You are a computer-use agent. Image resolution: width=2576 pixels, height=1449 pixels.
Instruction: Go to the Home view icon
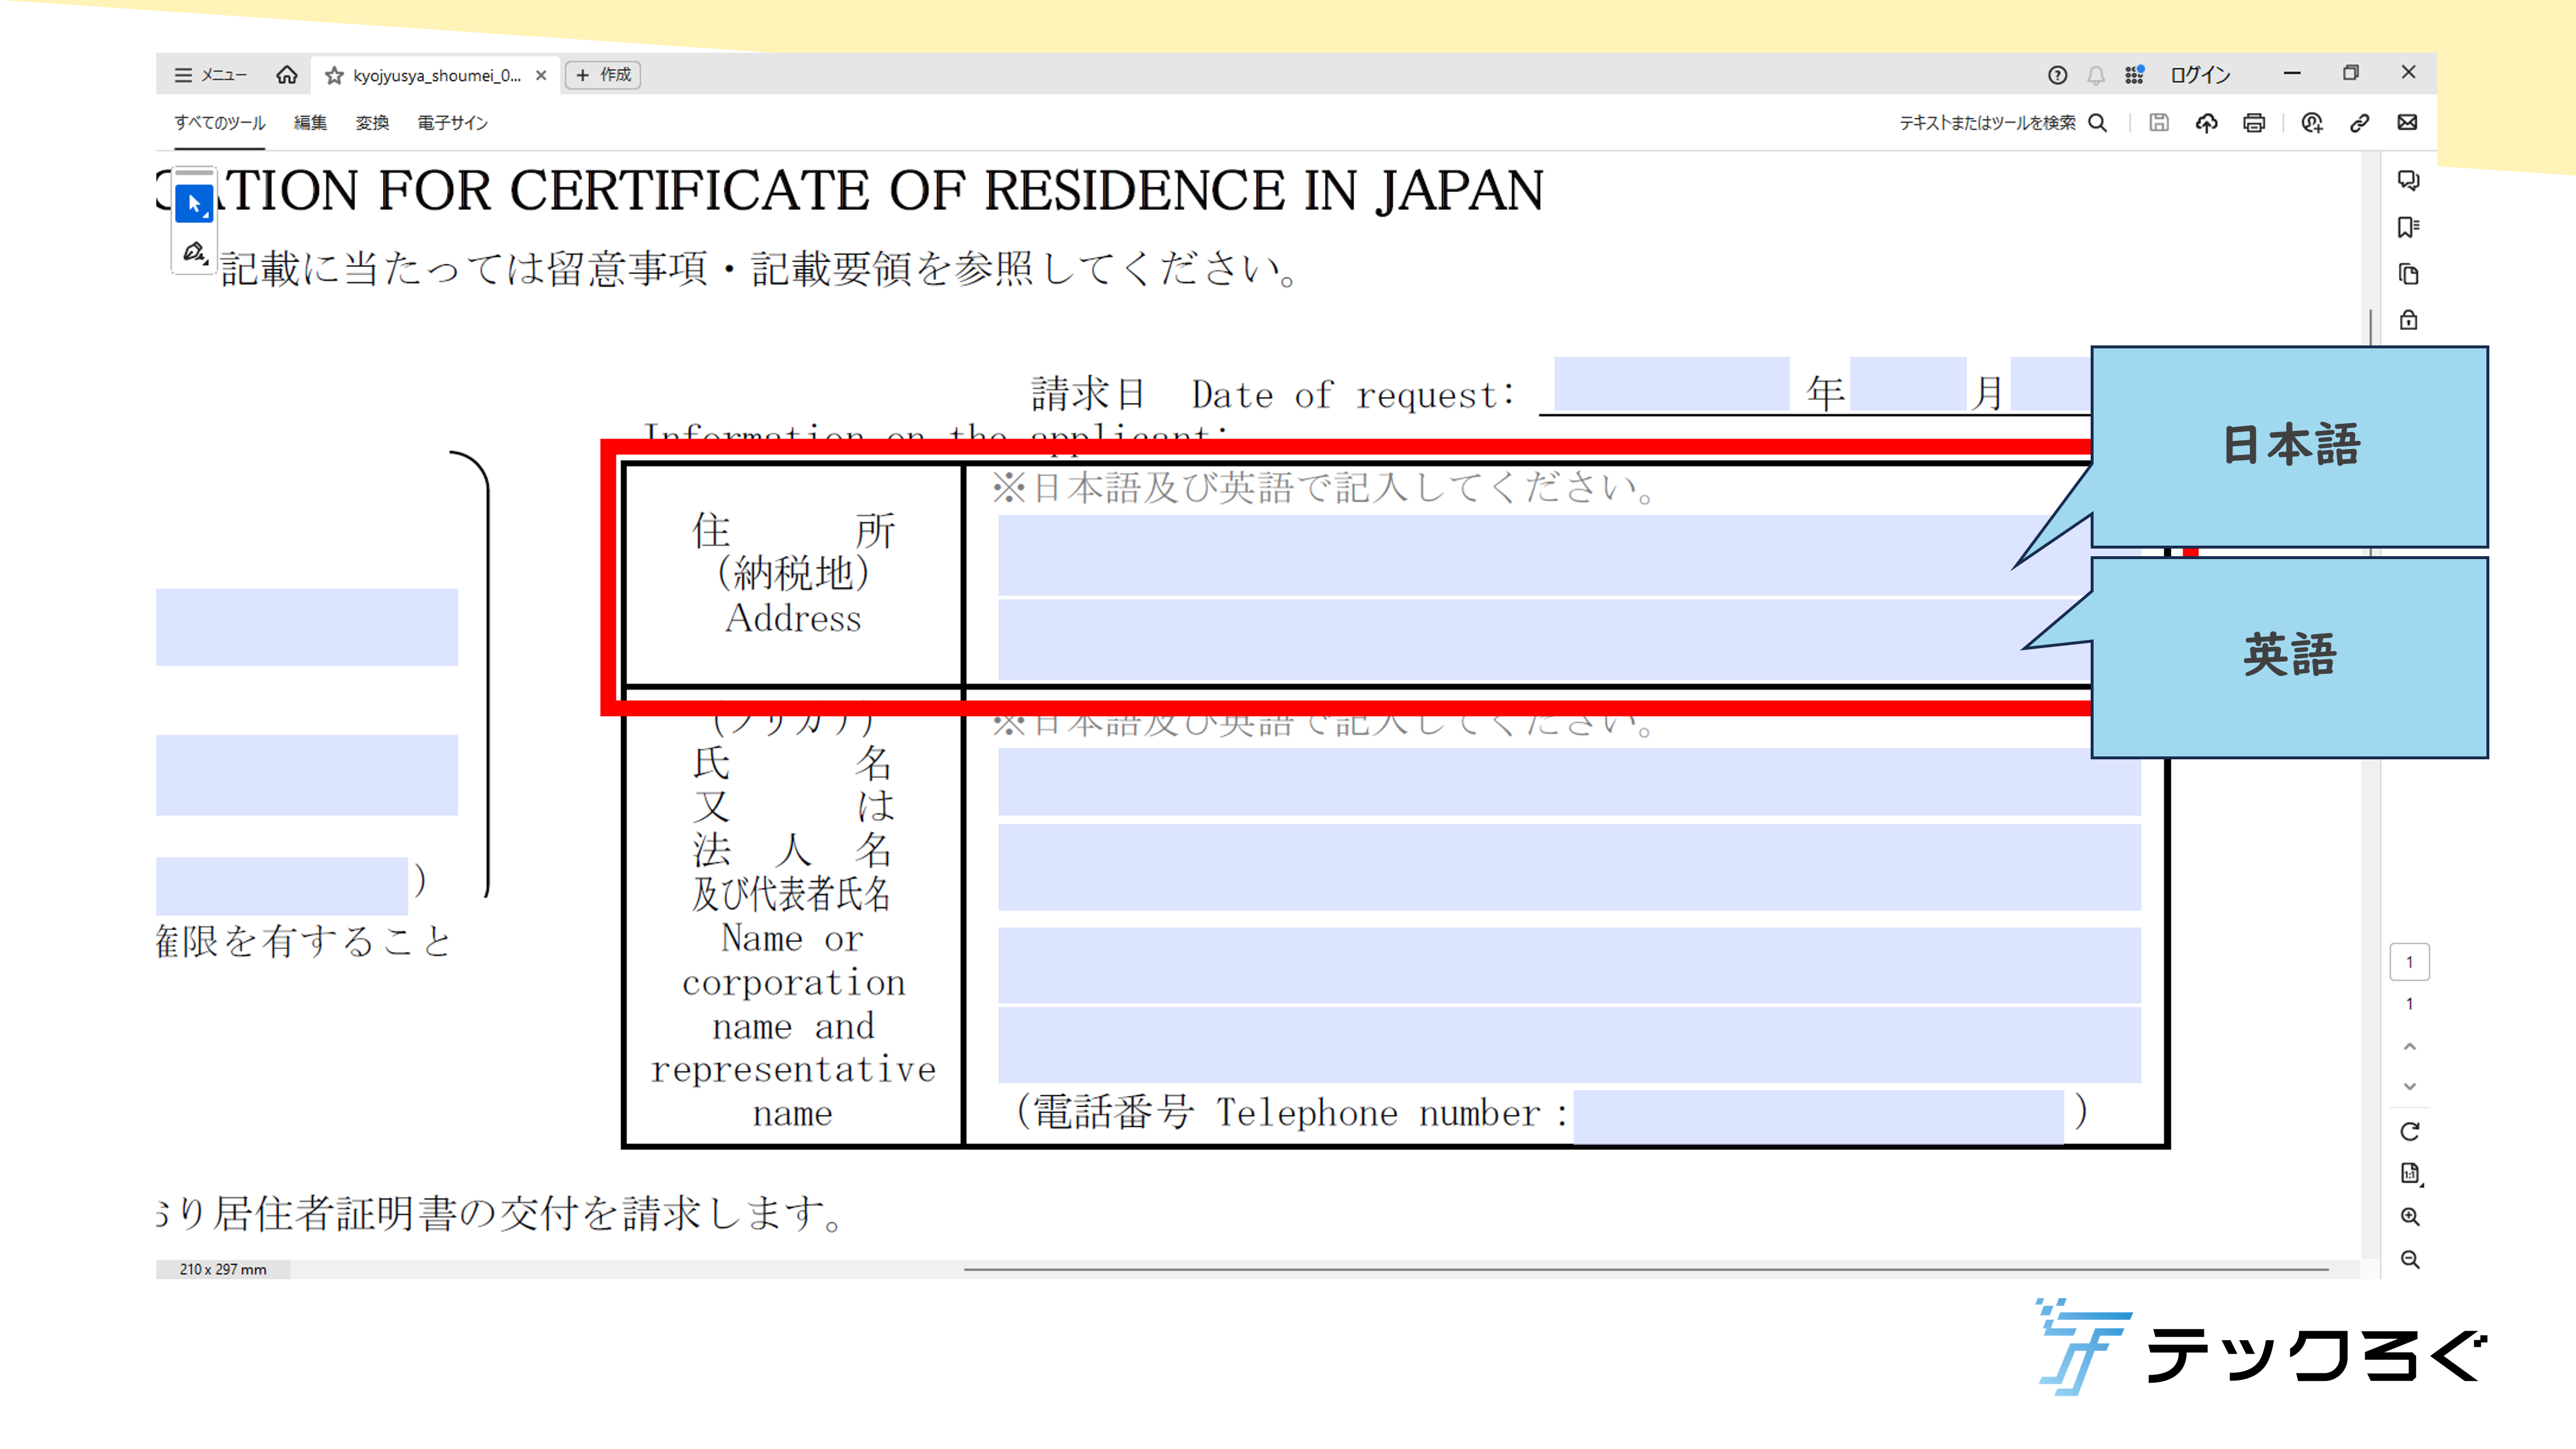coord(287,75)
